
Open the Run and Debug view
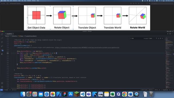click(2, 46)
